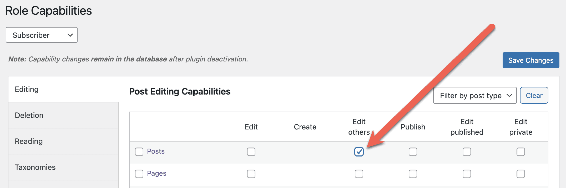Enable Edit capability for Posts

(251, 152)
